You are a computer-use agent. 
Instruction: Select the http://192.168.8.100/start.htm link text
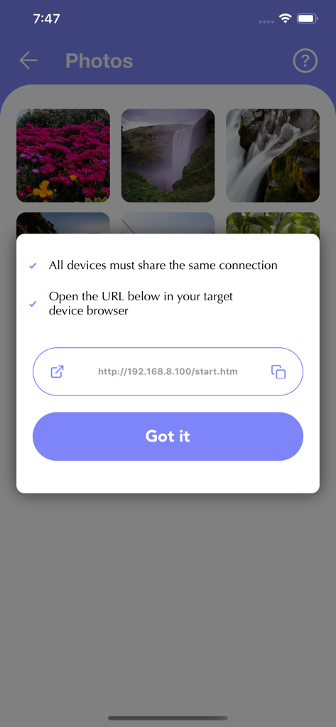(168, 372)
